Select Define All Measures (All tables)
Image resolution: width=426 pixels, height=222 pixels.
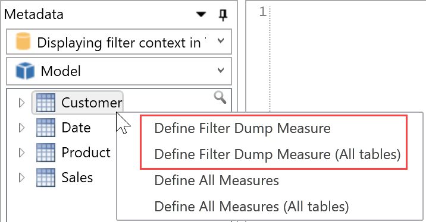(x=252, y=207)
